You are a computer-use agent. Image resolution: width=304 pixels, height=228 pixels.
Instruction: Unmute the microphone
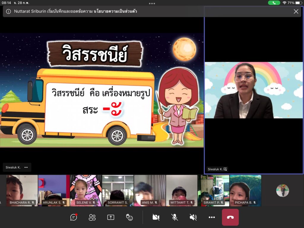(x=175, y=217)
